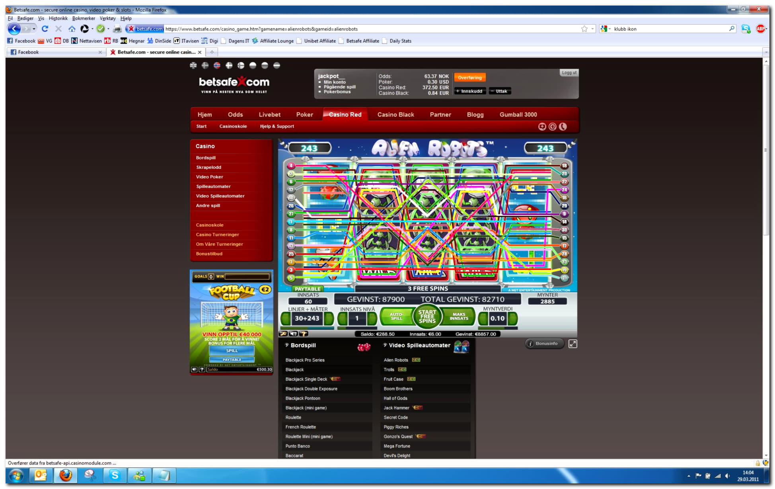Expand the Bordspill section arrow

286,345
